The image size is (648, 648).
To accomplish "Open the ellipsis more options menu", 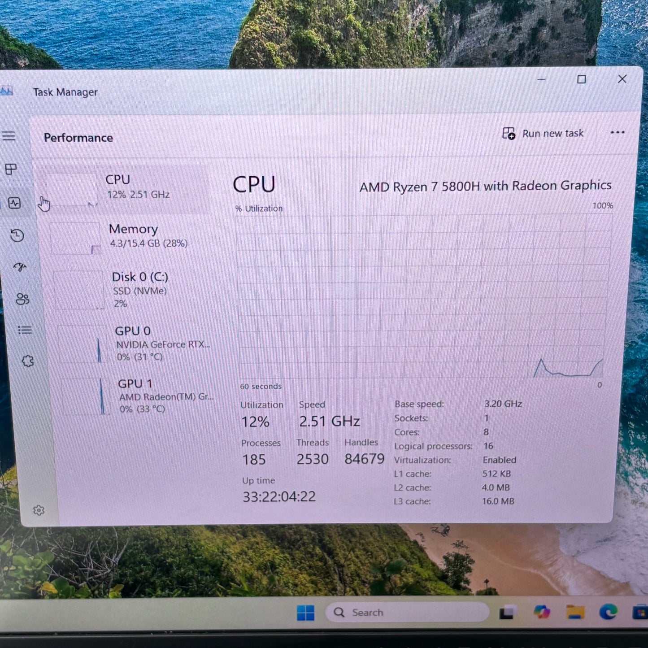I will coord(618,133).
